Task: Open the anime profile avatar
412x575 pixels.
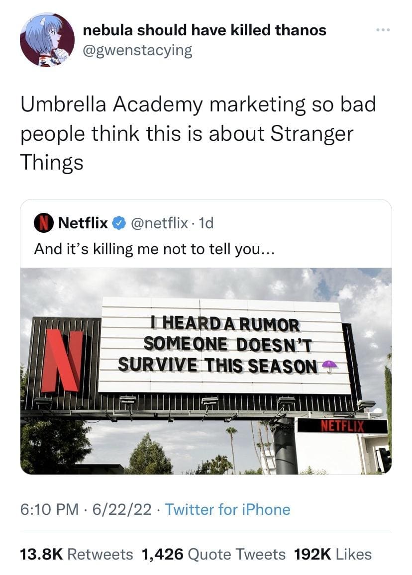Action: point(47,40)
